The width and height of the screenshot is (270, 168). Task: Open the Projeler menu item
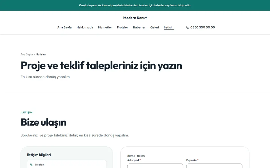pos(122,27)
